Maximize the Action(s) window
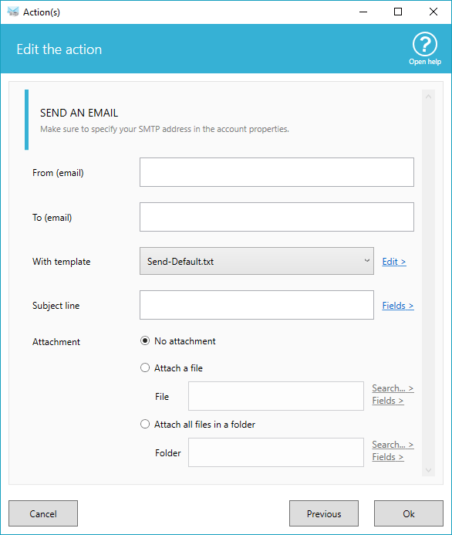The width and height of the screenshot is (452, 535). click(398, 12)
